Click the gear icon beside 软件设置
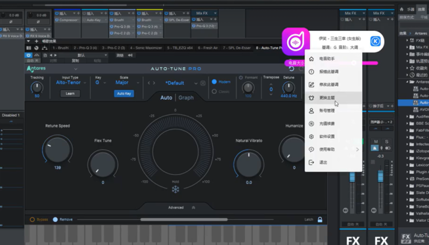This screenshot has height=245, width=429. [312, 137]
